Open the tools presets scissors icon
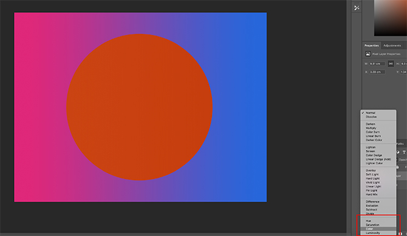 pyautogui.click(x=357, y=8)
